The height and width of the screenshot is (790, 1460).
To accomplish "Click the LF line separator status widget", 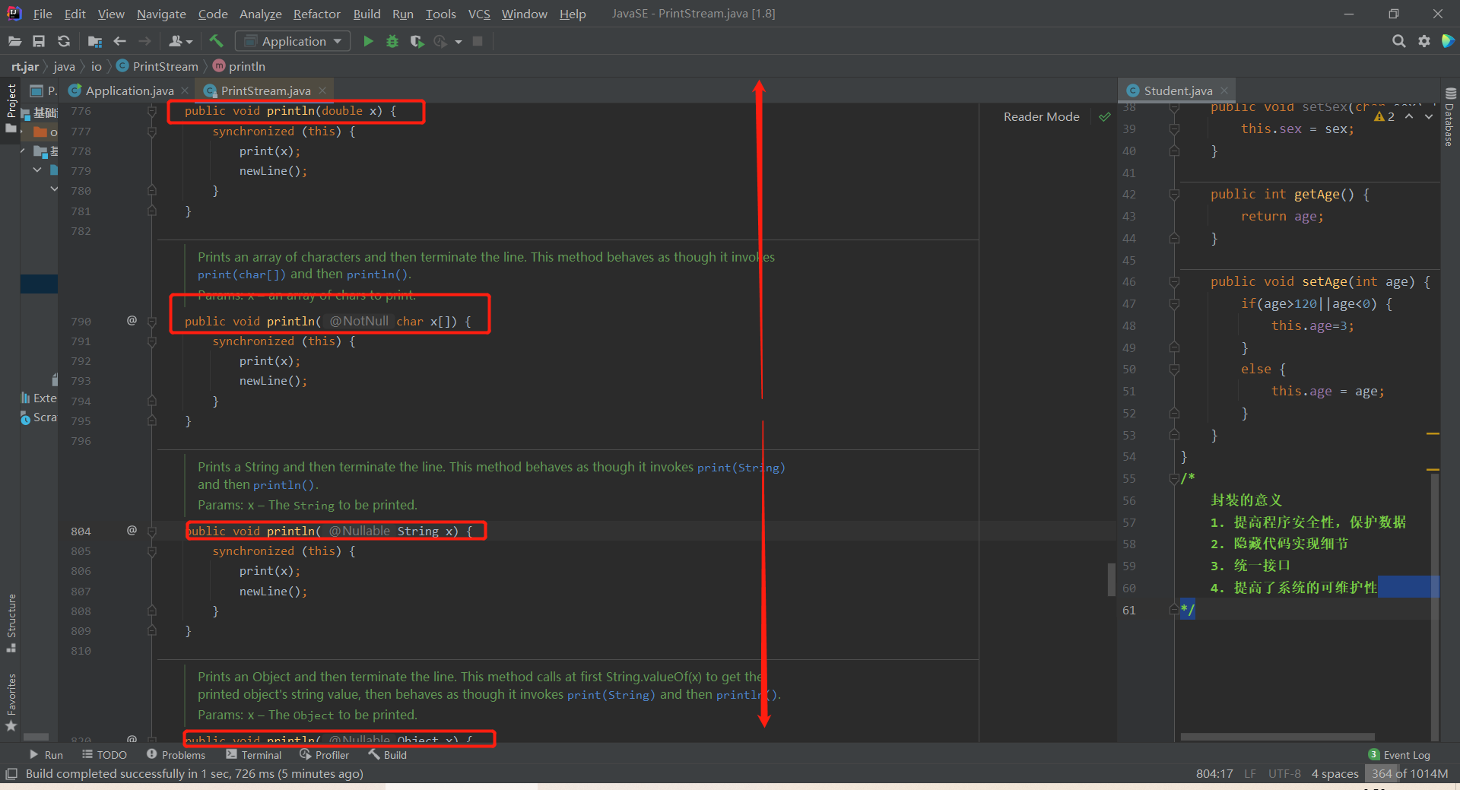I will tap(1250, 773).
